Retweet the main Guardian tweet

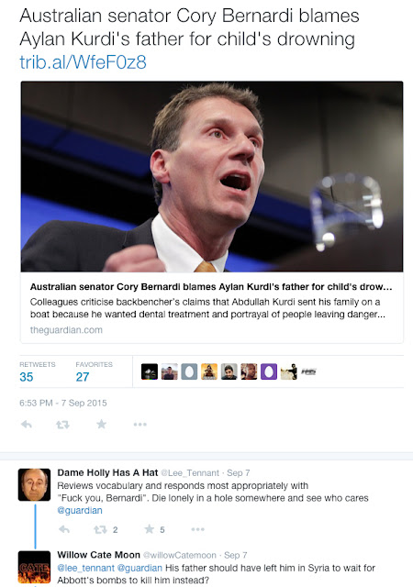(x=62, y=425)
